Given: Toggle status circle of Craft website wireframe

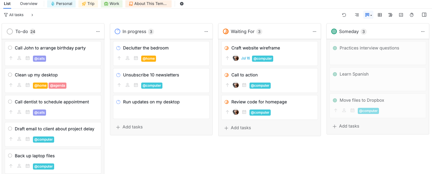Looking at the screenshot, I should [x=227, y=48].
